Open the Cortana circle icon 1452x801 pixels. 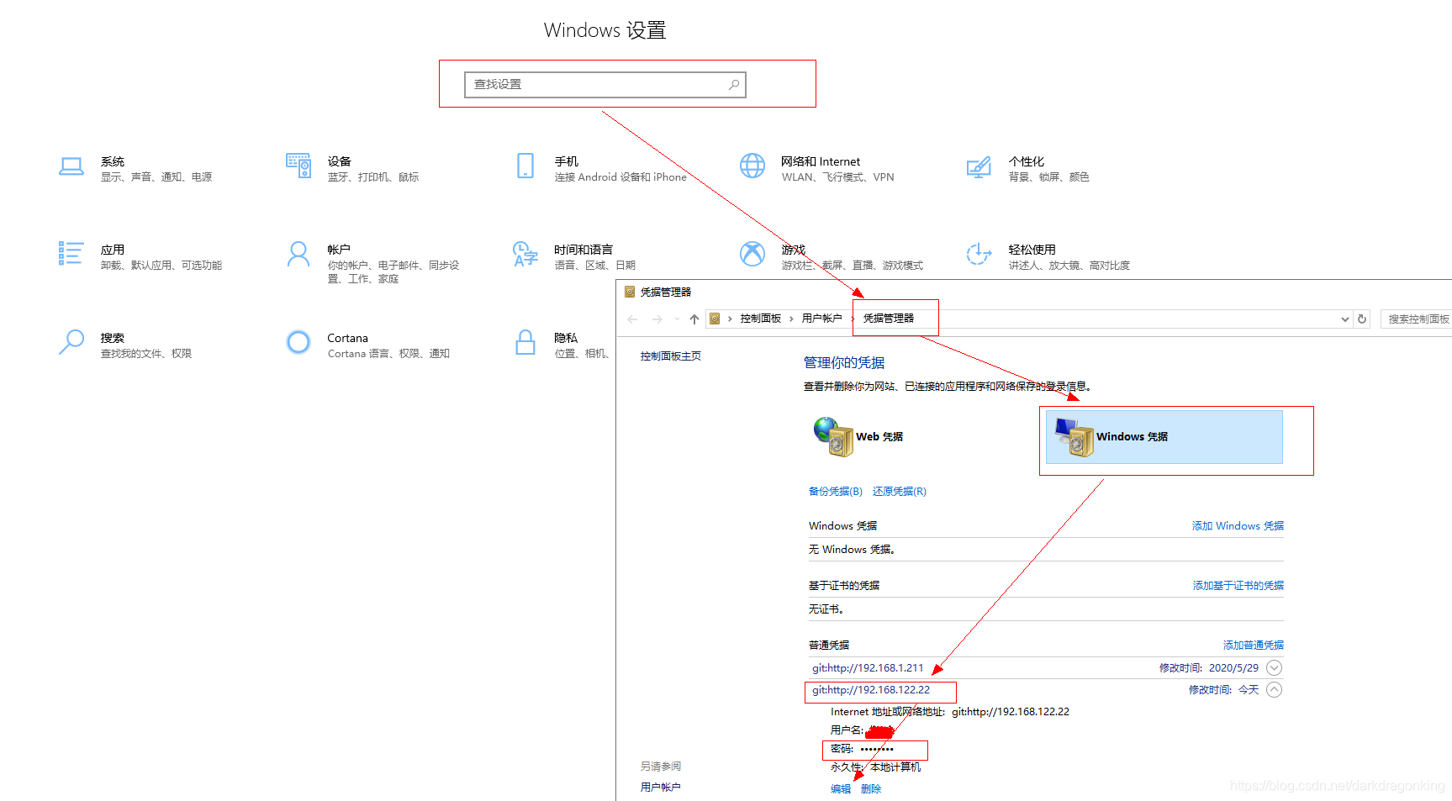tap(298, 342)
